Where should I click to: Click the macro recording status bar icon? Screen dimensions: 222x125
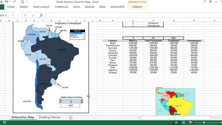point(5,123)
